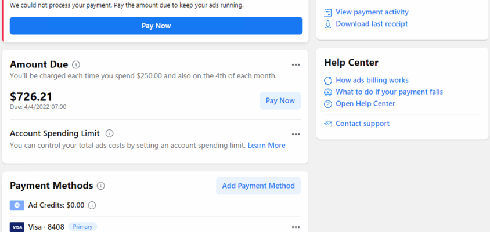Screen dimensions: 490x232
Task: Click the how ads billing works icon
Action: click(x=328, y=81)
